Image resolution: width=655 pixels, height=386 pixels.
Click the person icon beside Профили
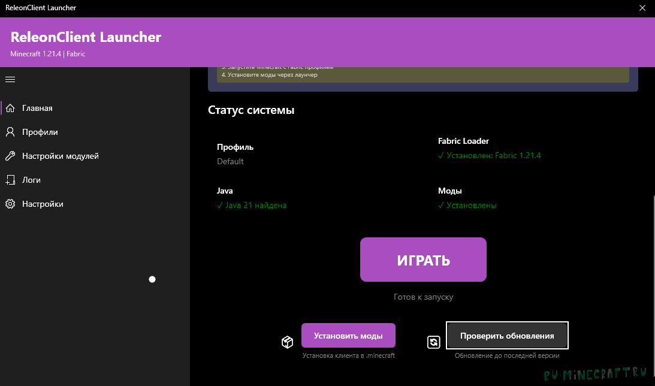[10, 132]
